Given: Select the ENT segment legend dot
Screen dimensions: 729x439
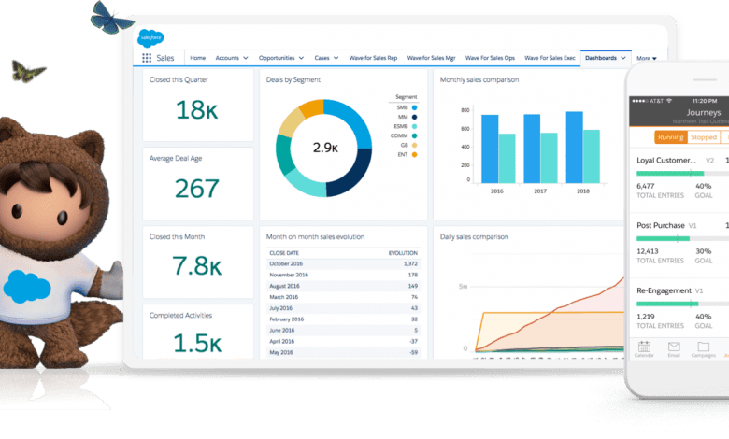Looking at the screenshot, I should click(414, 155).
